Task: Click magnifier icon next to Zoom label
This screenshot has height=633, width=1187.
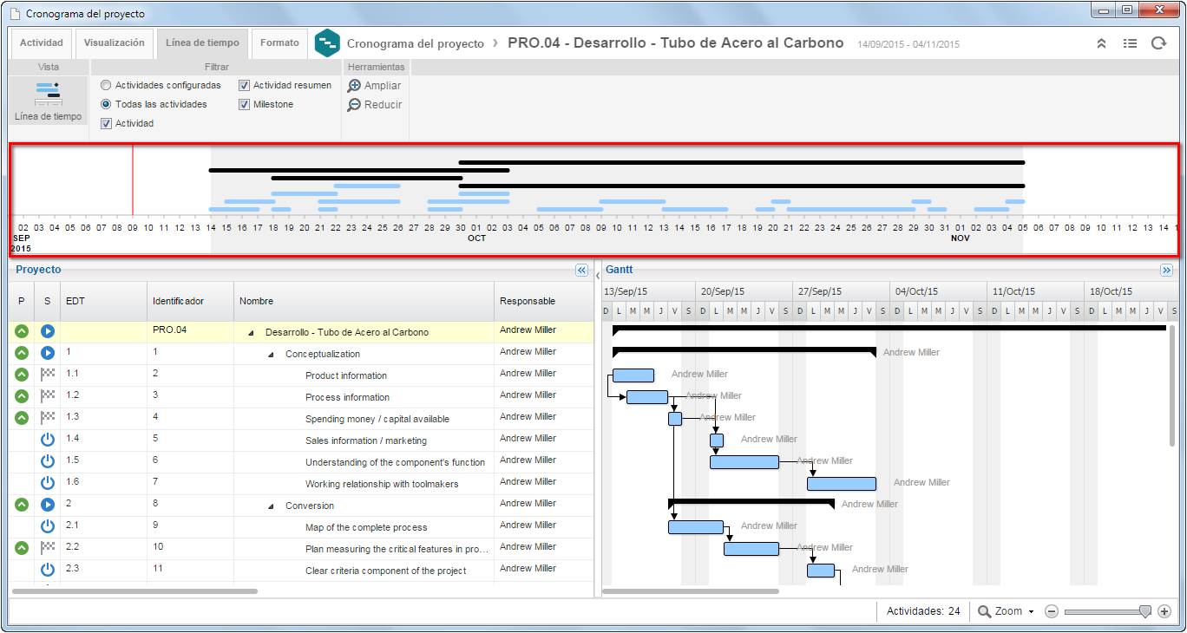Action: (x=984, y=611)
